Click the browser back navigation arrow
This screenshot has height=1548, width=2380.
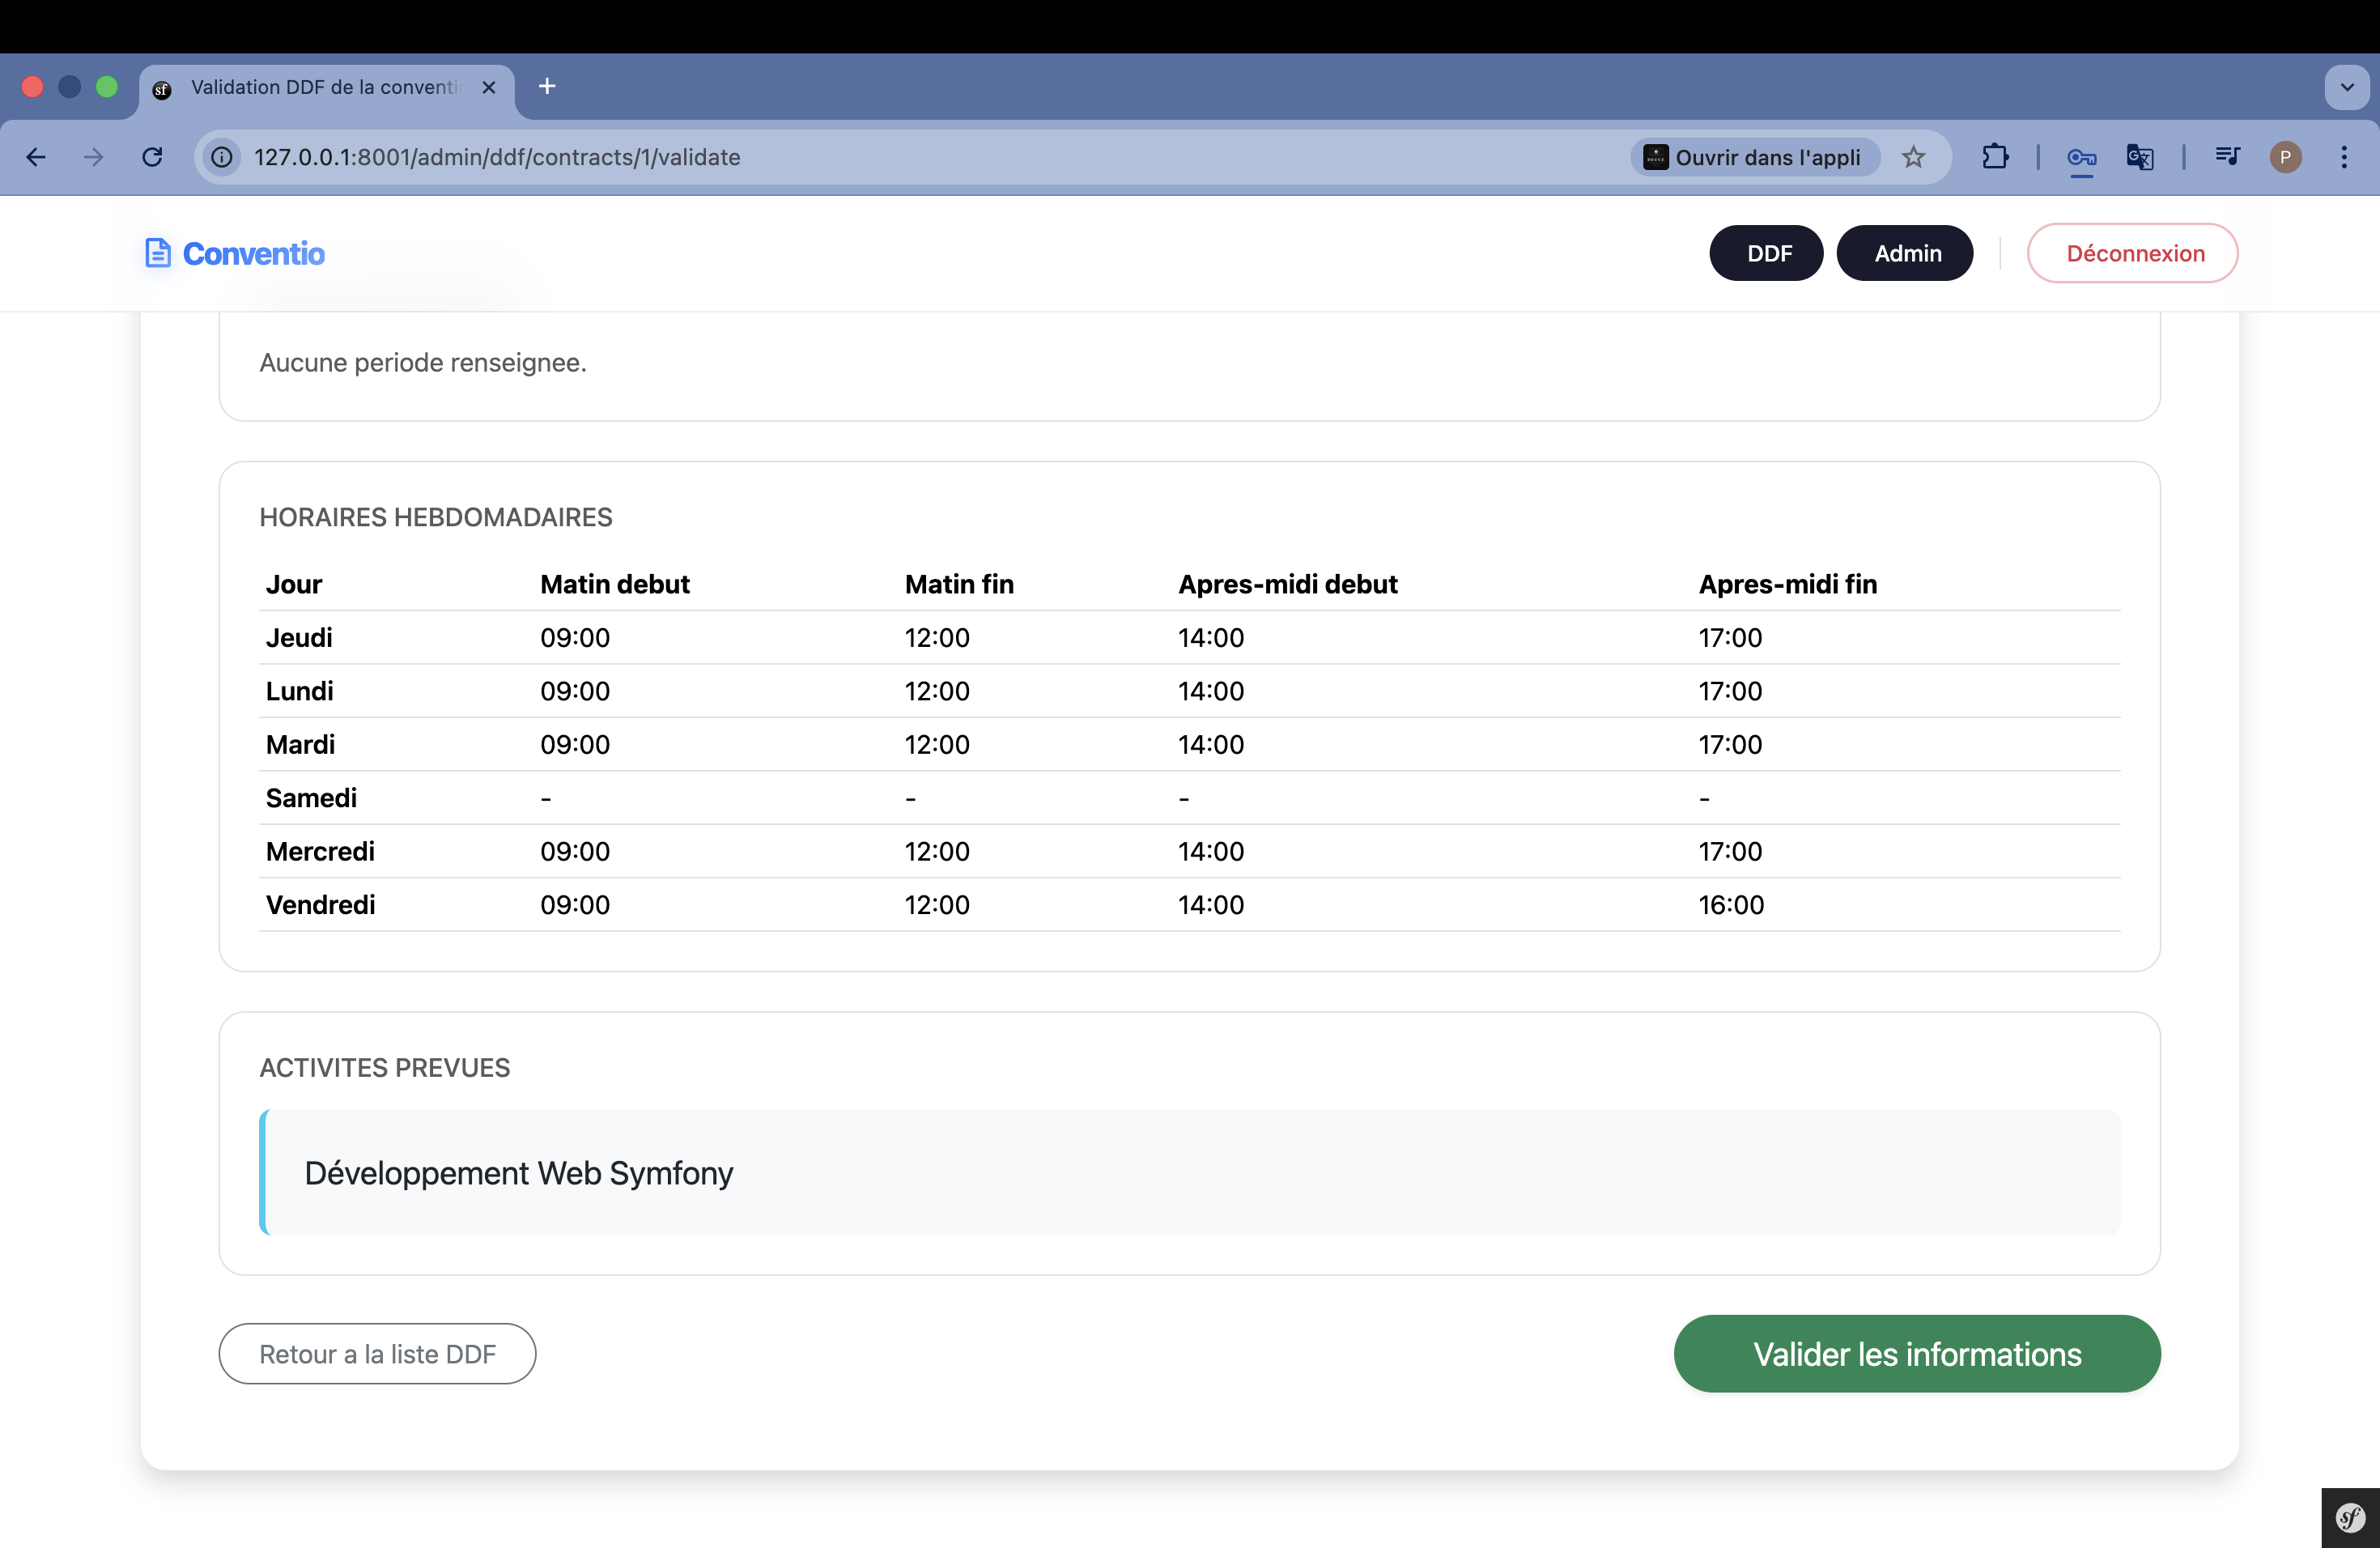point(36,157)
